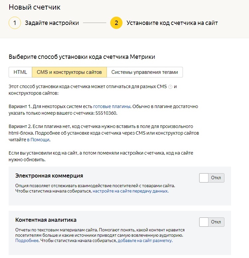Click the Контентная аналитика section heading
249x258 pixels.
click(x=46, y=220)
